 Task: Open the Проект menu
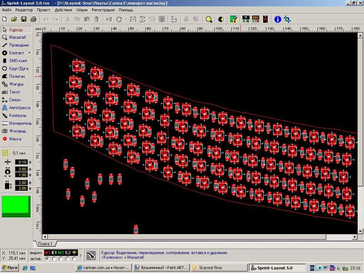pos(43,10)
